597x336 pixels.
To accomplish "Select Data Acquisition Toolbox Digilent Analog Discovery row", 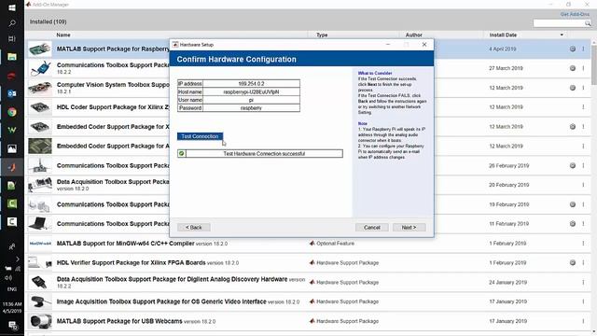I will click(309, 282).
